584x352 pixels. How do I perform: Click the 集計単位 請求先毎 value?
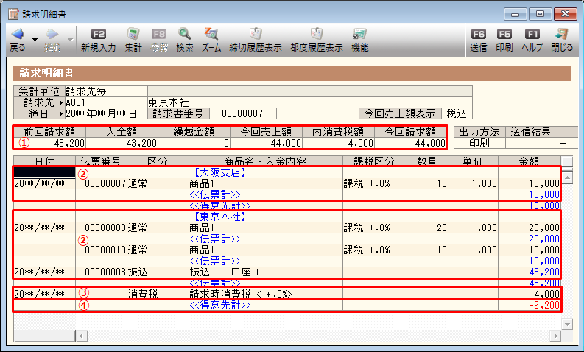pyautogui.click(x=107, y=91)
